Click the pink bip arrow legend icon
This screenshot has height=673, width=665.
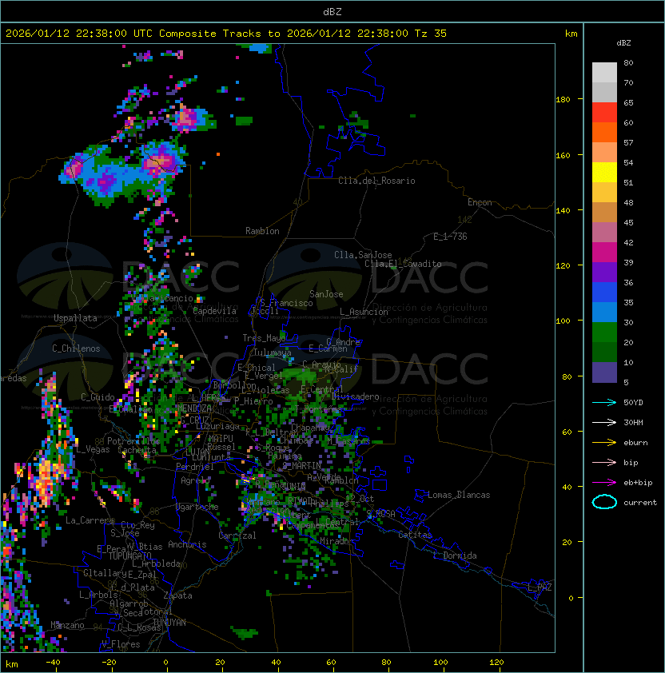[604, 462]
